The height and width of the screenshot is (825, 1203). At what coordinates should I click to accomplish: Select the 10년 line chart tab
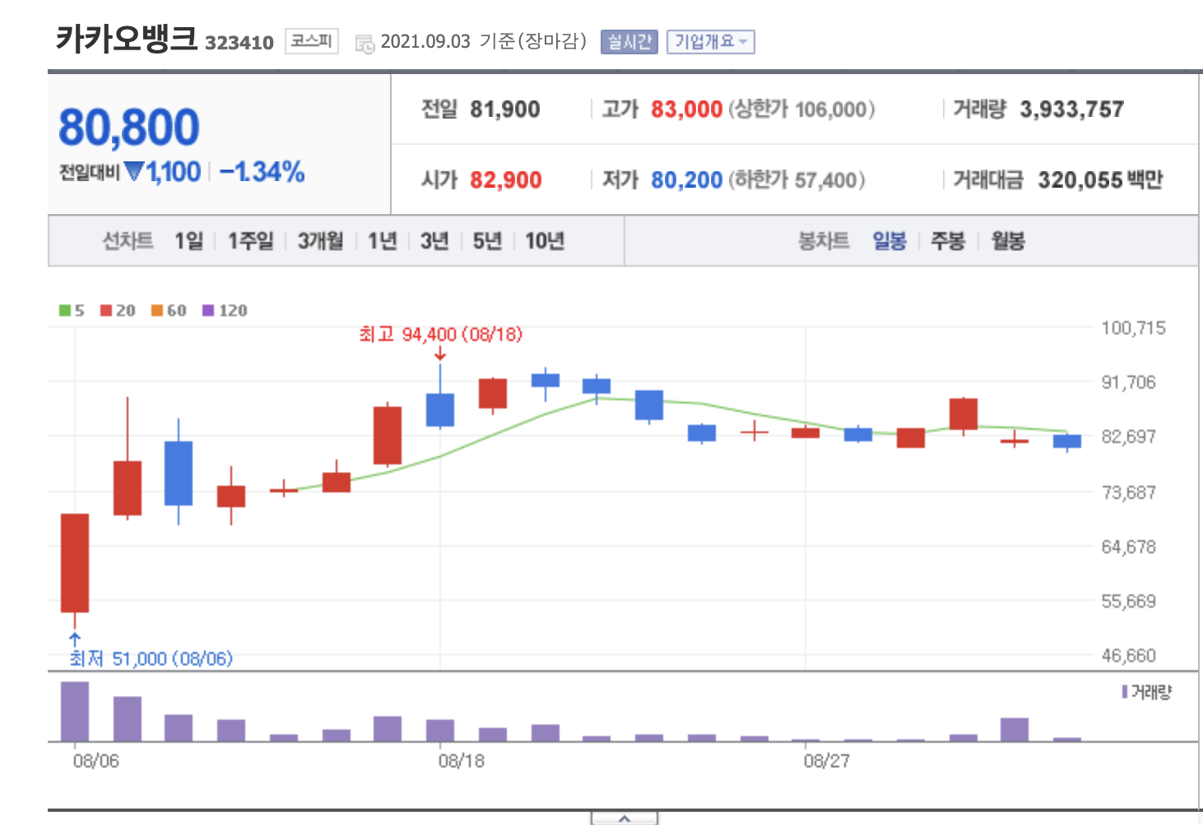pos(545,241)
